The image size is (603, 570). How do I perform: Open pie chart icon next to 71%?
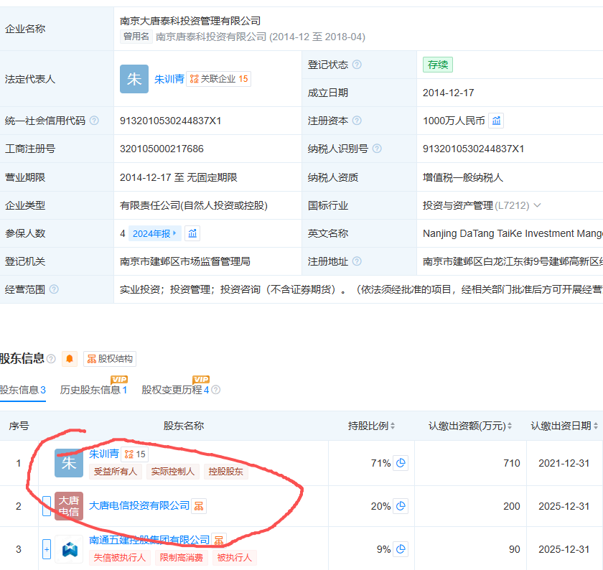[x=401, y=463]
